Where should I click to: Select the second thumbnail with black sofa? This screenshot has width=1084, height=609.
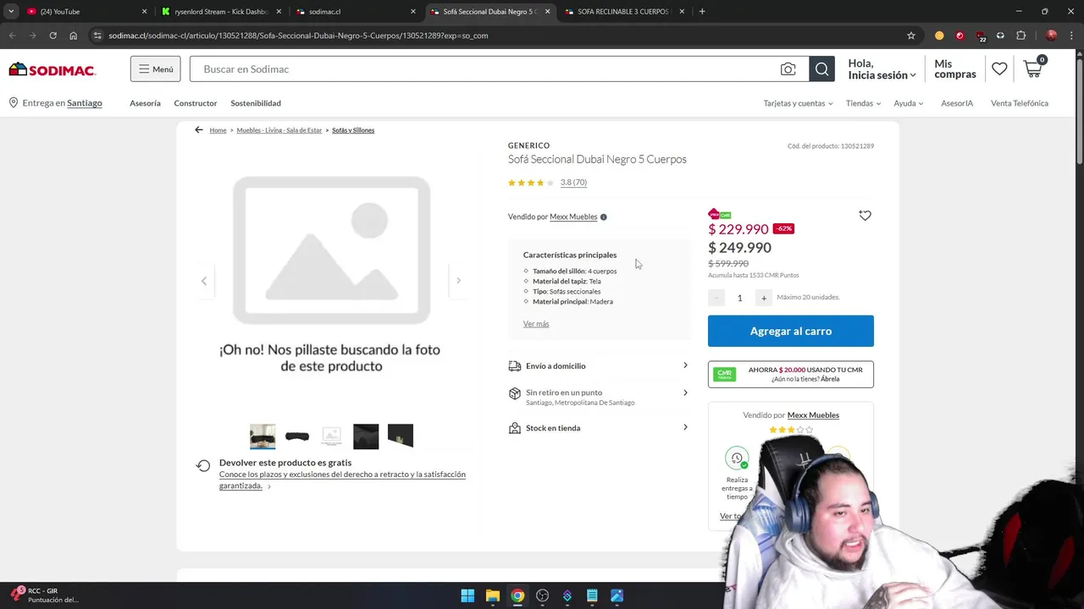(297, 436)
